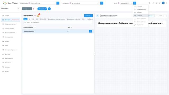The height and width of the screenshot is (95, 169).
Task: Open help icon beside Диаграммы title
Action: 35,16
